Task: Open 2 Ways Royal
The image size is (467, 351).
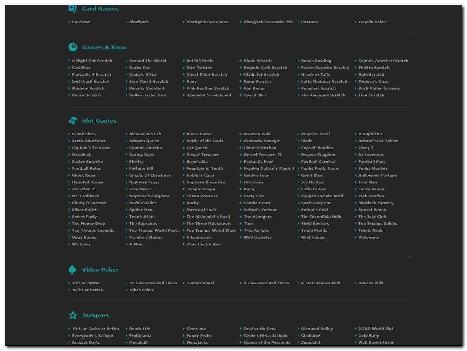Action: (x=201, y=283)
